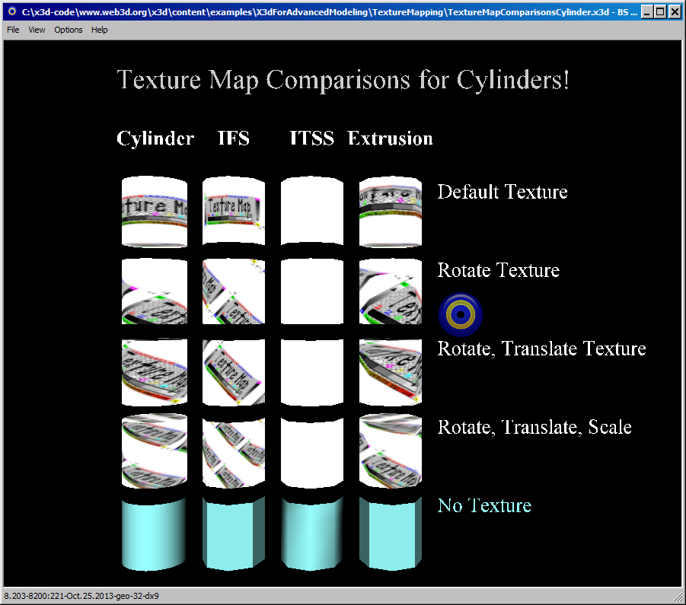Click the cyan "No Texture" label

pos(484,505)
